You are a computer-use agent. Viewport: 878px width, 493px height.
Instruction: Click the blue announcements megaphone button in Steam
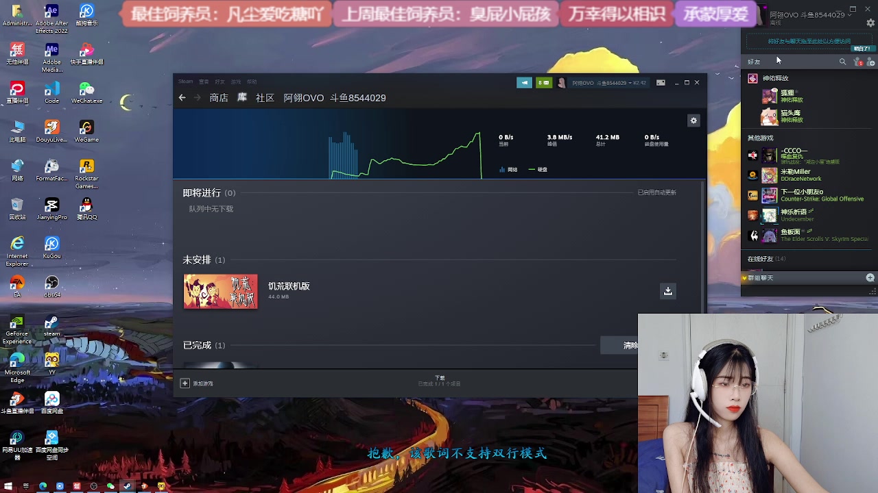[524, 83]
